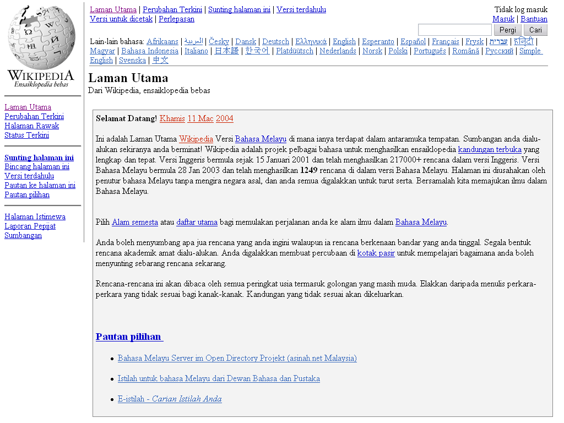This screenshot has width=564, height=423.
Task: Click the red 11 Mac link
Action: (x=200, y=119)
